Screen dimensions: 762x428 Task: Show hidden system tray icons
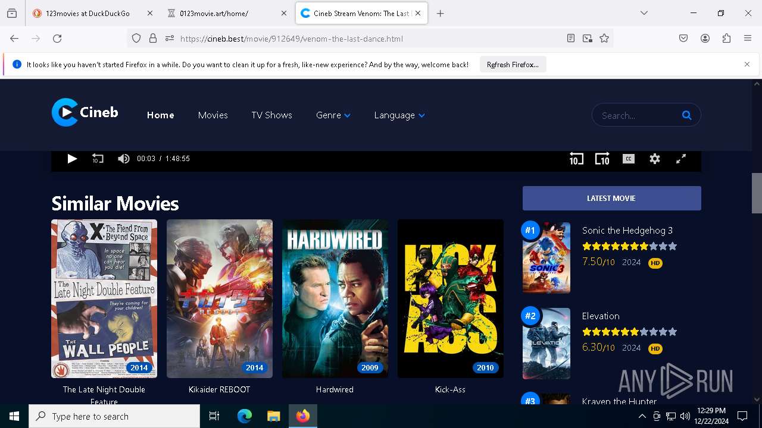point(642,416)
